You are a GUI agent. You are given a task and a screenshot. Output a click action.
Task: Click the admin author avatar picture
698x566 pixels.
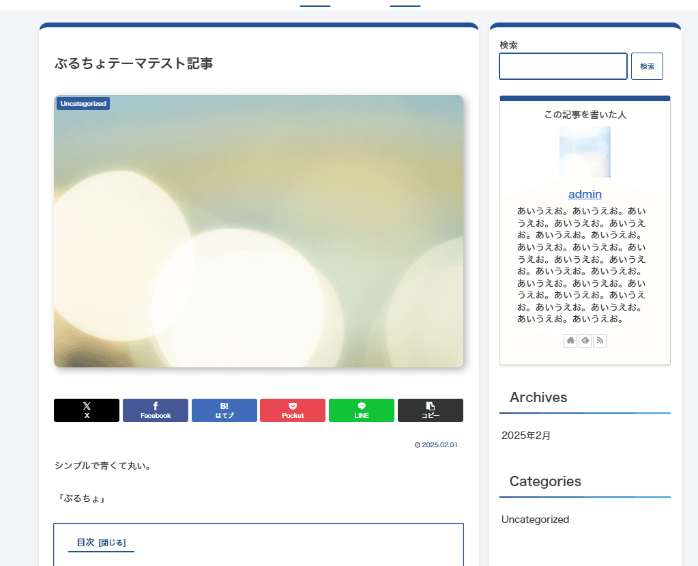585,152
